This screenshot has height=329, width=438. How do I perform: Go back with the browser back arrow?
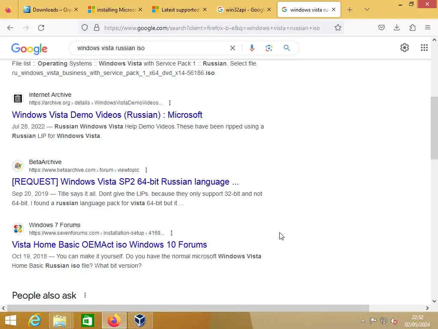[10, 28]
